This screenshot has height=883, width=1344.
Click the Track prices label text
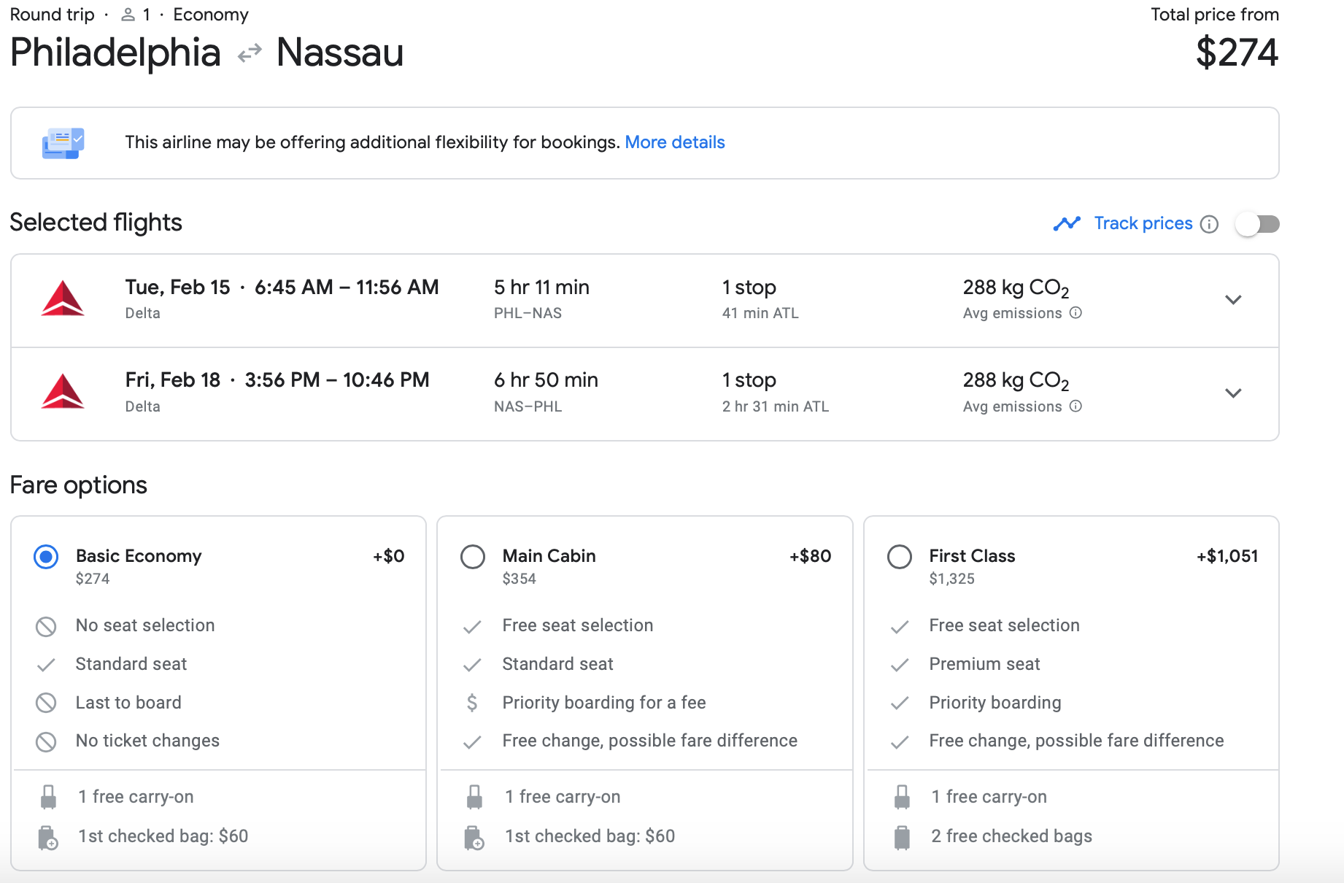(x=1143, y=223)
